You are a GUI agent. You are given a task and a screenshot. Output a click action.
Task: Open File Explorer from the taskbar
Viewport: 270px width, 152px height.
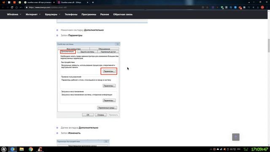(22, 149)
